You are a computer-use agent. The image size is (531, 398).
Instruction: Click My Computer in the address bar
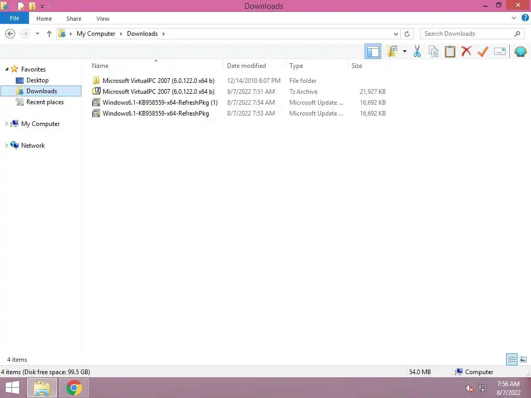coord(96,34)
